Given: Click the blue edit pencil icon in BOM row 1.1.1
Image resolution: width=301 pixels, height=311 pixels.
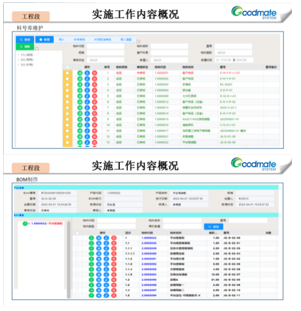Looking at the screenshot, I should (107, 248).
